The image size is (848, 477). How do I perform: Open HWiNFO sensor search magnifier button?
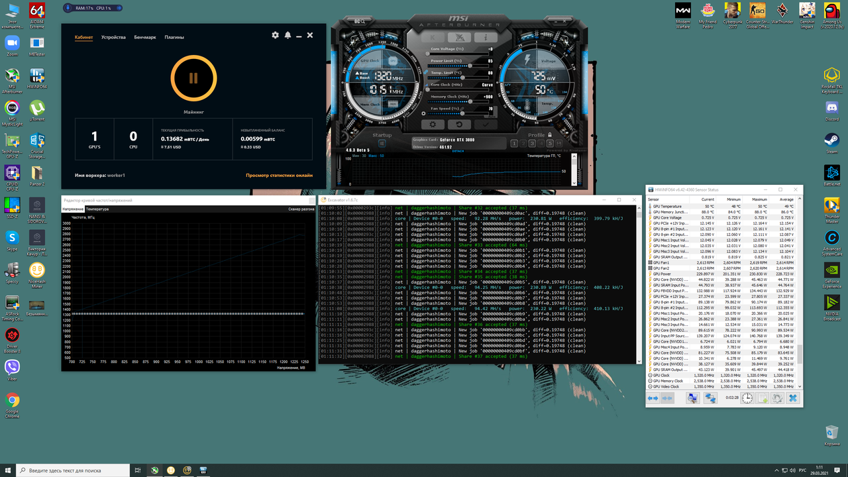click(693, 398)
